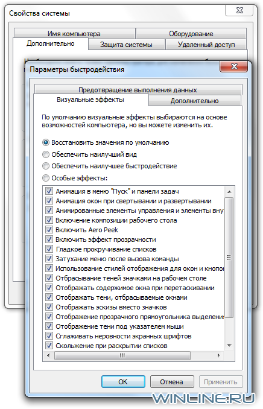Uncheck "Отображение прозрачного прямоугольника выделения"

(x=49, y=316)
